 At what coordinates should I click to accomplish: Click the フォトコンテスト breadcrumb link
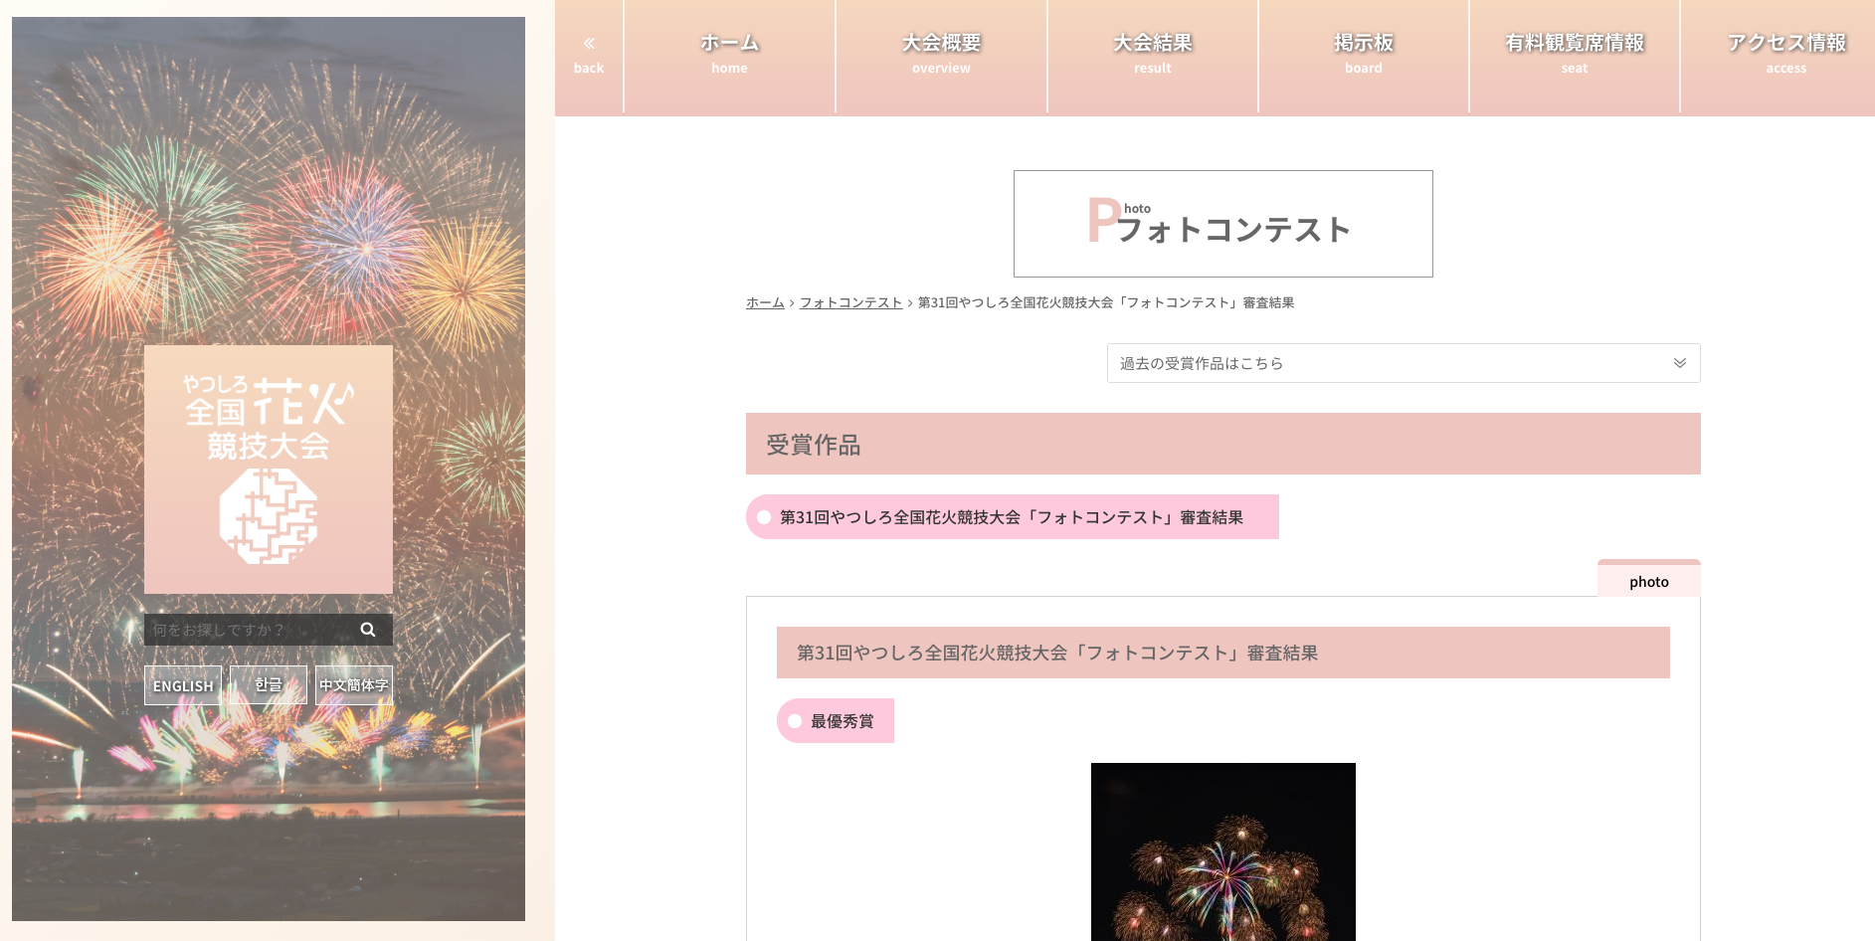pyautogui.click(x=850, y=302)
